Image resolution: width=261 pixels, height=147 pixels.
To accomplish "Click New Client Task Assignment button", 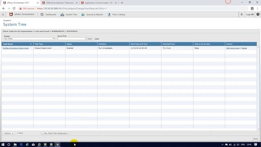I will pos(55,133).
